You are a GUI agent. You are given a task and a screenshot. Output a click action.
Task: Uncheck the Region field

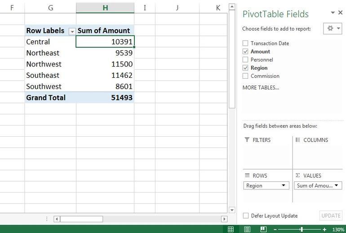[245, 68]
